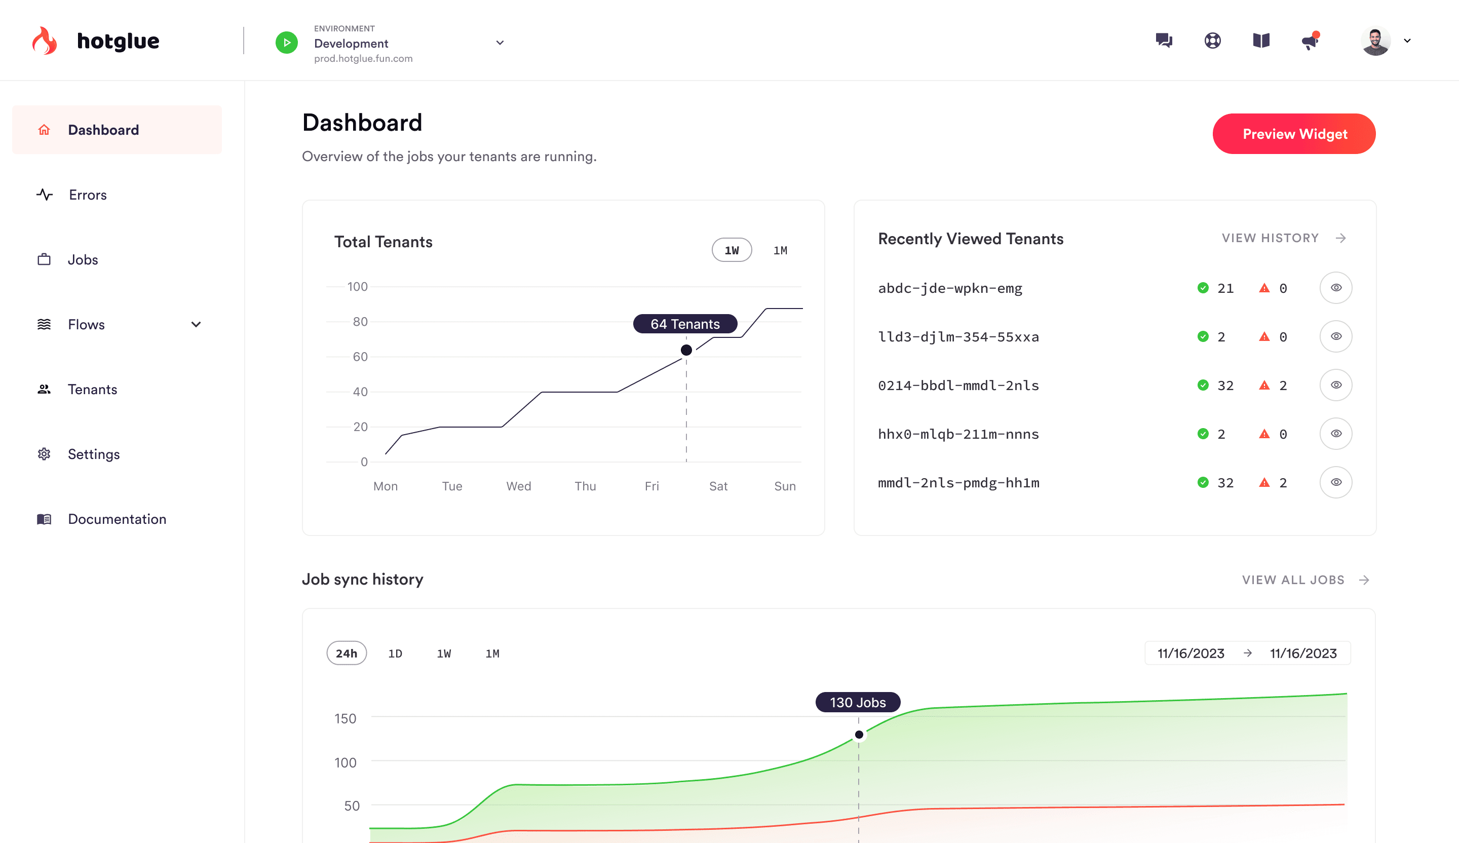Click the start date 11/16/2023 field
The image size is (1459, 843).
coord(1191,653)
